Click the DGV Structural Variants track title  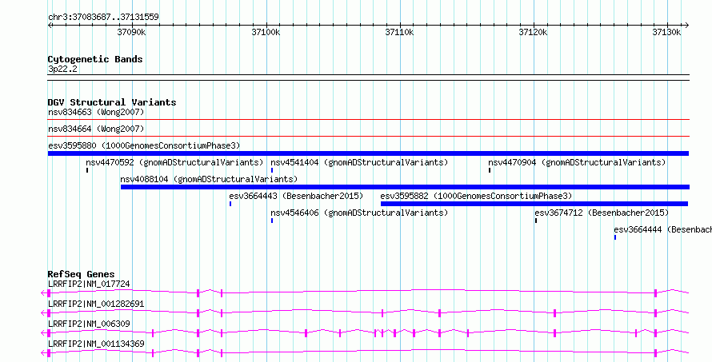pos(112,102)
